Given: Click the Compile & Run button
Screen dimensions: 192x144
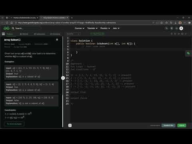Looking at the screenshot, I should [x=168, y=126].
